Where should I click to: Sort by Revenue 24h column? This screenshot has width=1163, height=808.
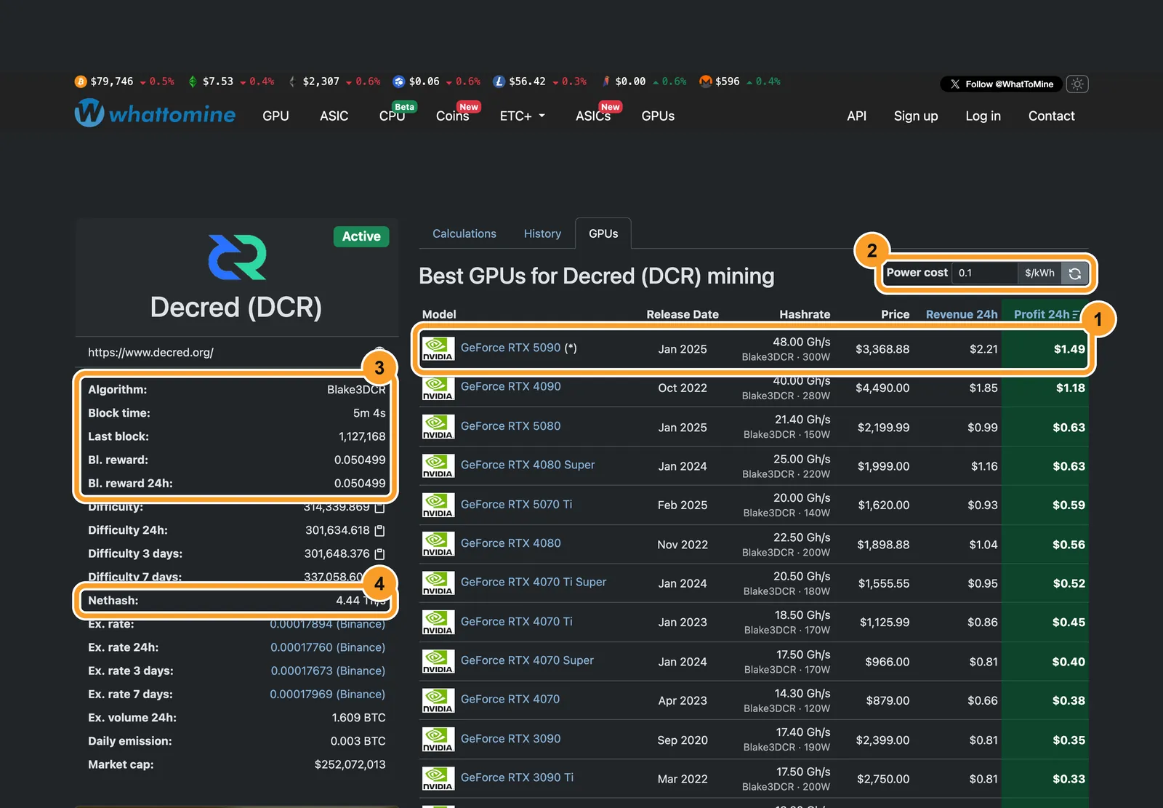click(x=962, y=314)
